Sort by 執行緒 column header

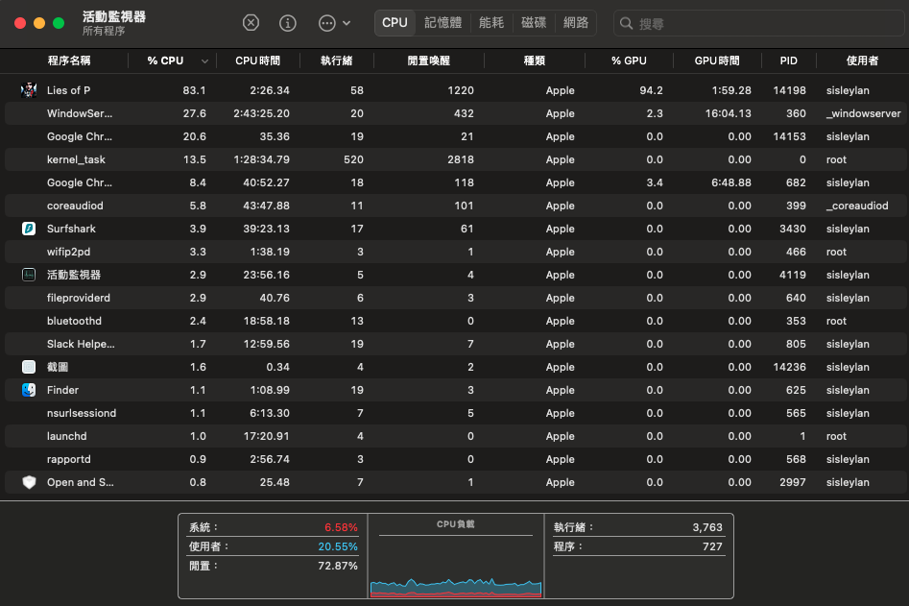(336, 61)
